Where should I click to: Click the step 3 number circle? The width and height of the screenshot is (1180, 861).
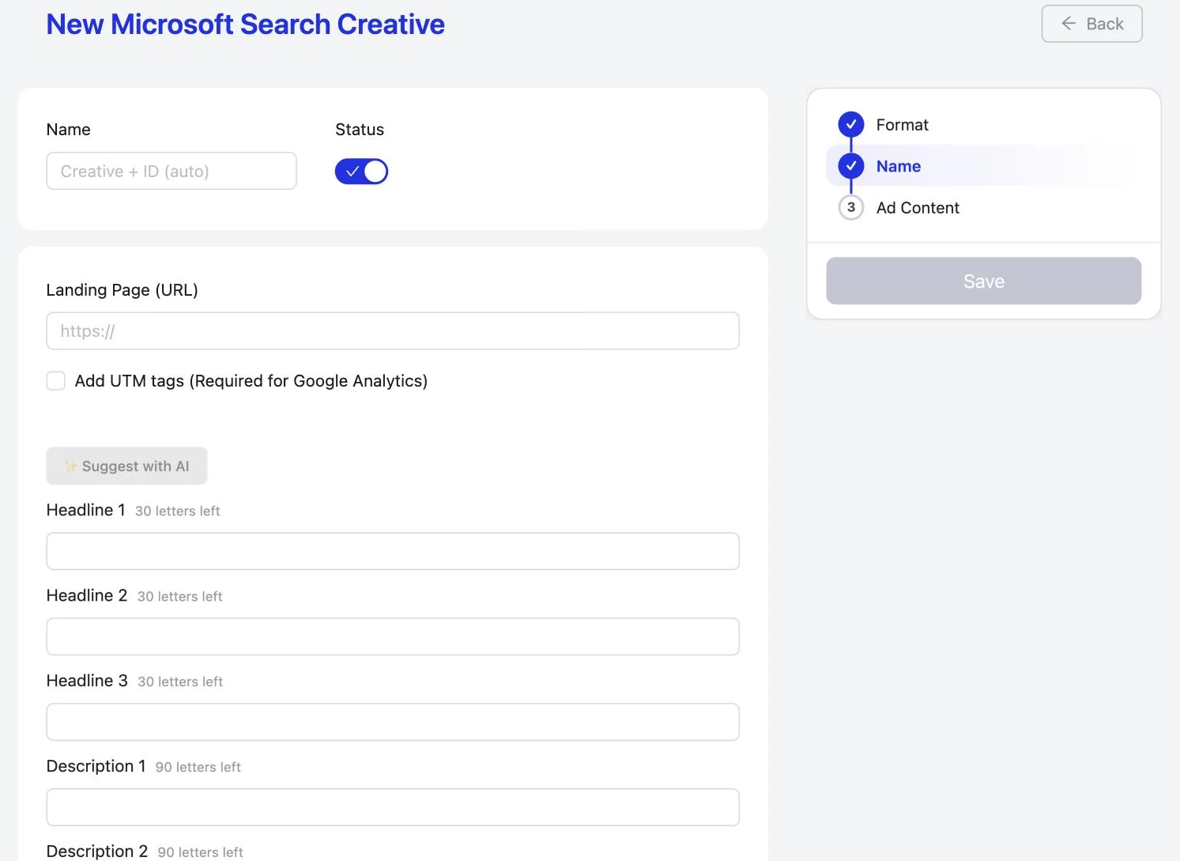coord(851,207)
